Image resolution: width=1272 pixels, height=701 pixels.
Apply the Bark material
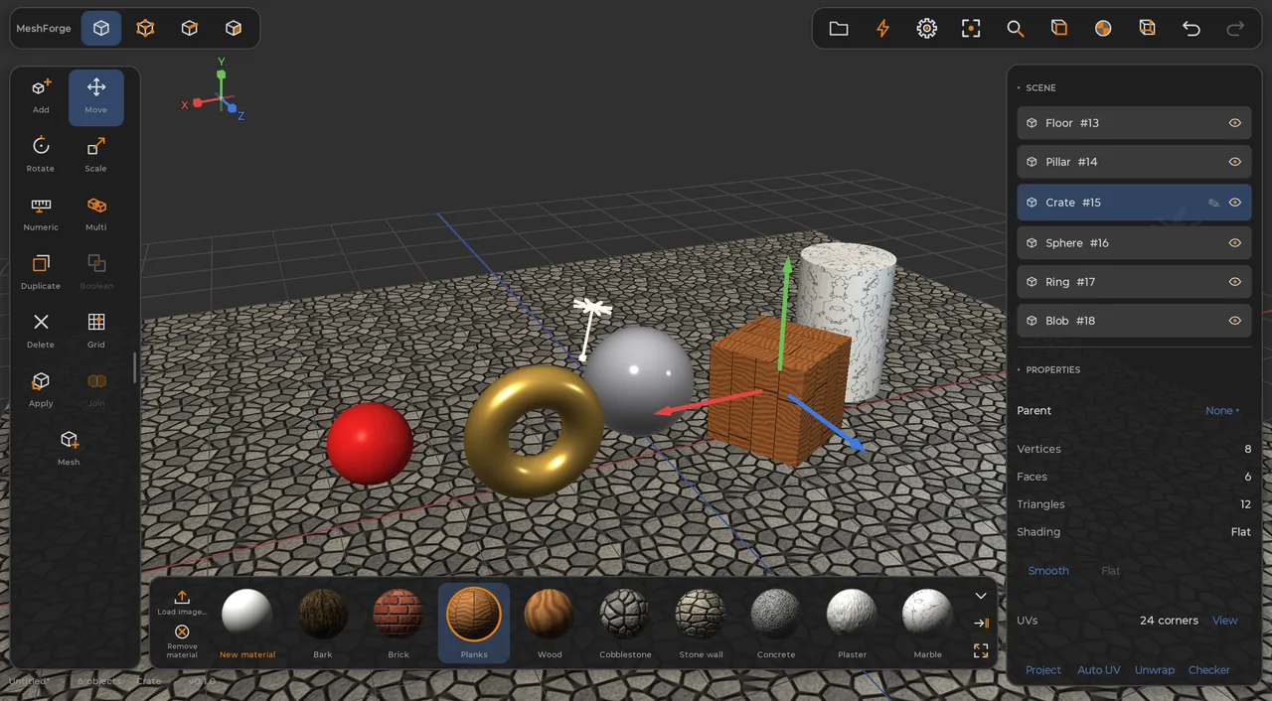tap(323, 622)
